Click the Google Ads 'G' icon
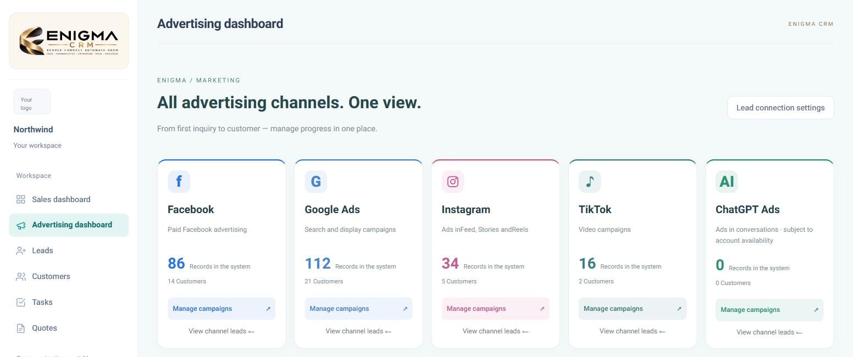853x357 pixels. click(316, 181)
